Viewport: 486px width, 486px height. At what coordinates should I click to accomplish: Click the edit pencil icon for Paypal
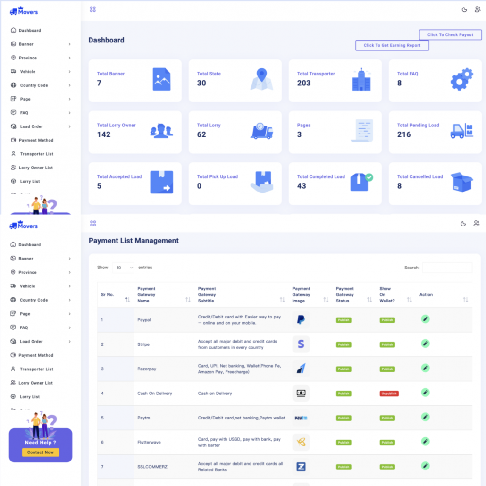[x=425, y=319]
